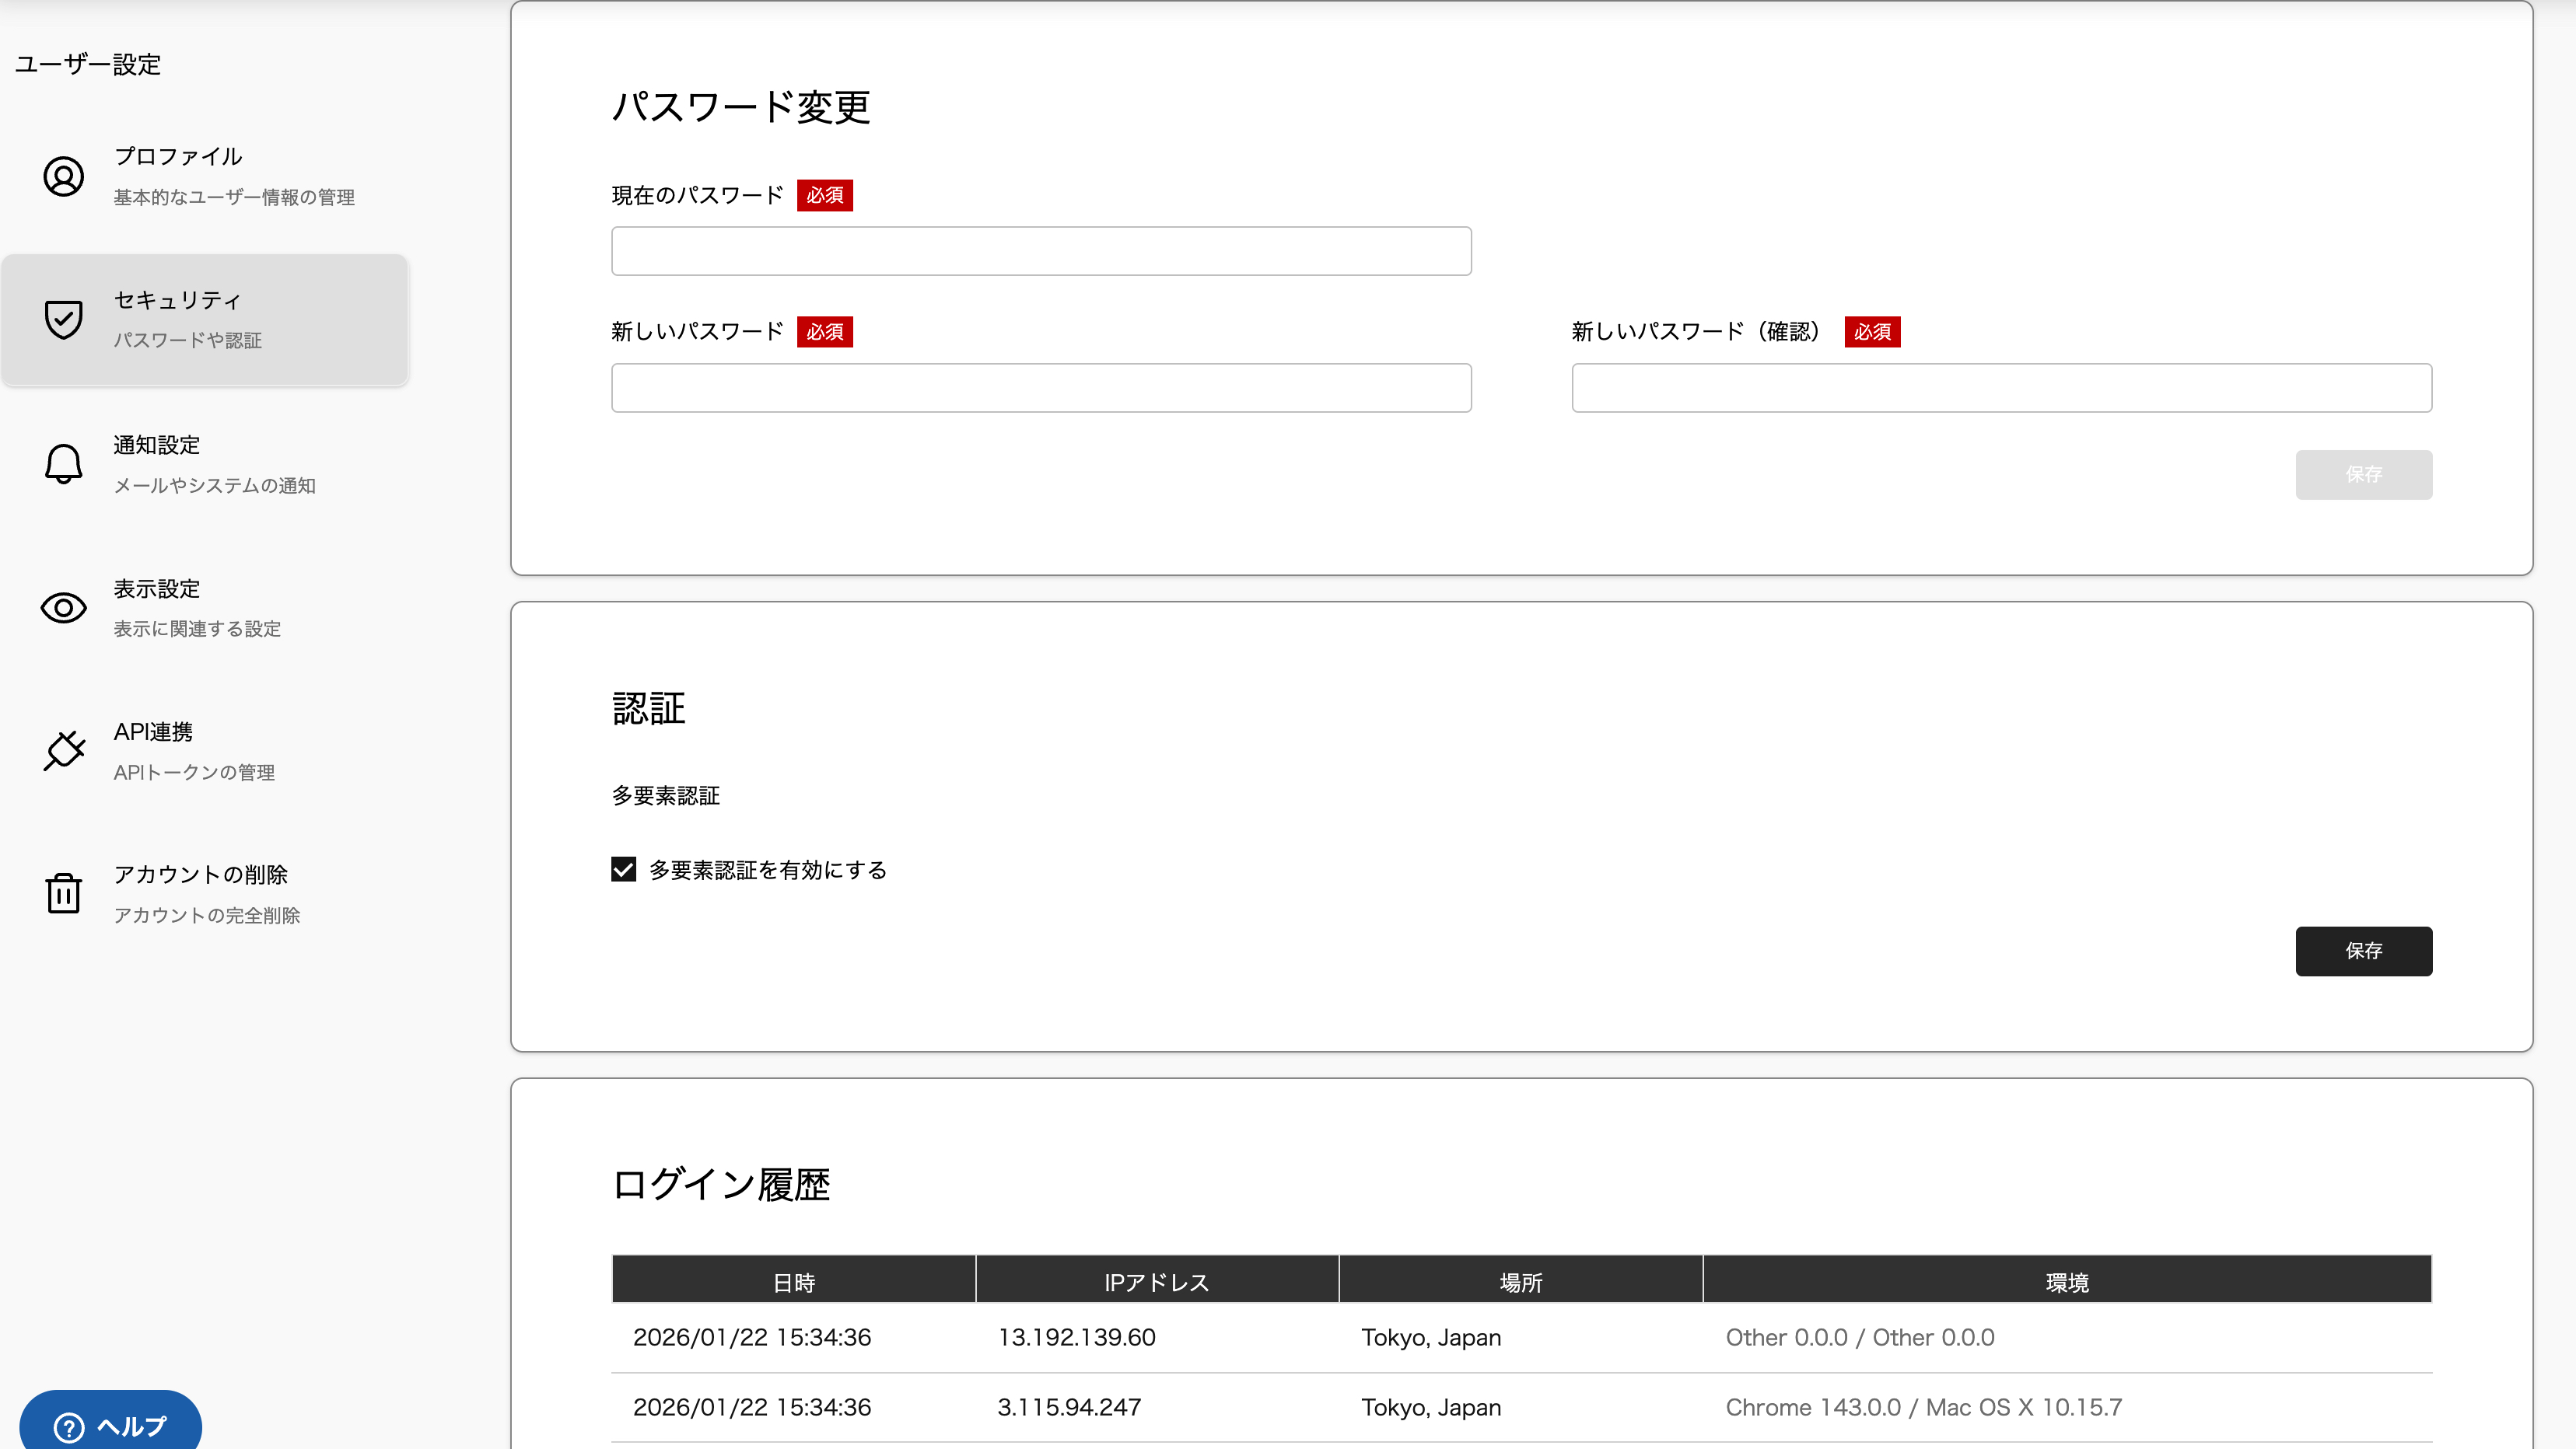Click APIトークンの管理 subtitle
Viewport: 2576px width, 1449px height.
[194, 773]
